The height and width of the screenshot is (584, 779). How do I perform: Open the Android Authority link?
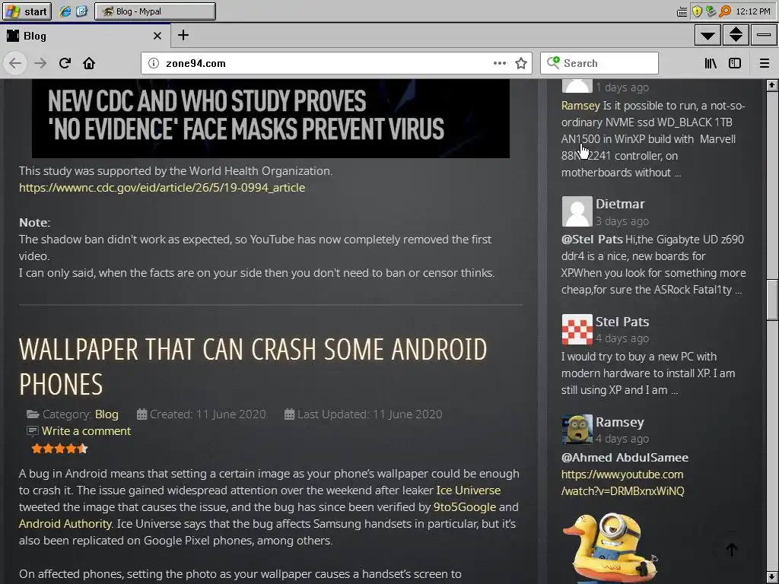65,524
